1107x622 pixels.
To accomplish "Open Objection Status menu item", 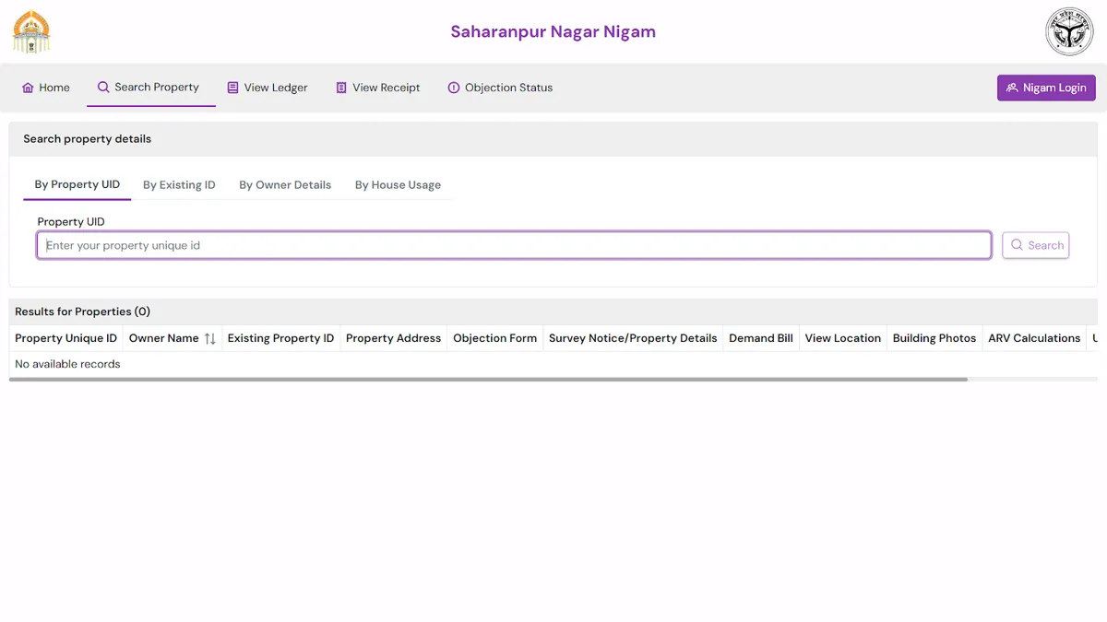I will pyautogui.click(x=508, y=88).
